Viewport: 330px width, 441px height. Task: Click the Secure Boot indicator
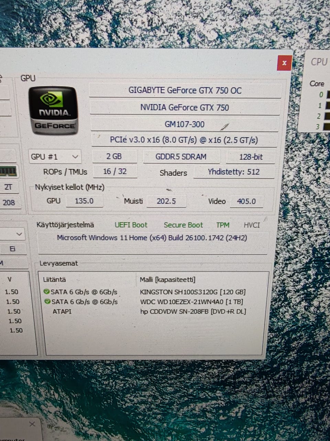[x=183, y=225]
